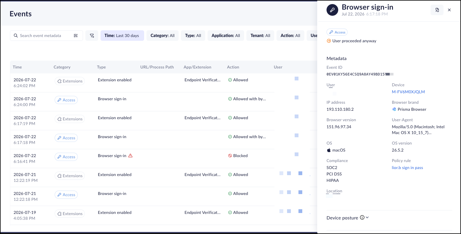The height and width of the screenshot is (234, 461).
Task: Click the User-Agent Mozilla/5.0 text
Action: [x=418, y=130]
